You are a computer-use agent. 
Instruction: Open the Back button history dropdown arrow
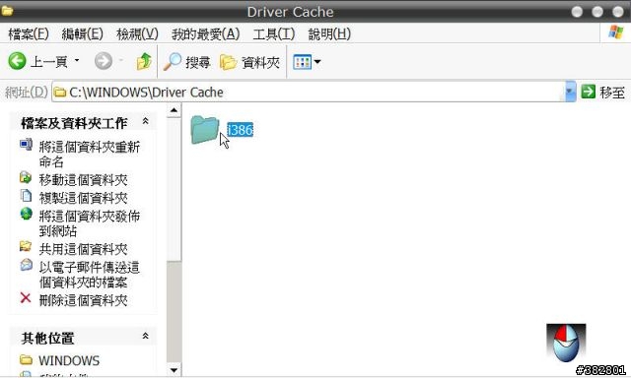tap(77, 61)
